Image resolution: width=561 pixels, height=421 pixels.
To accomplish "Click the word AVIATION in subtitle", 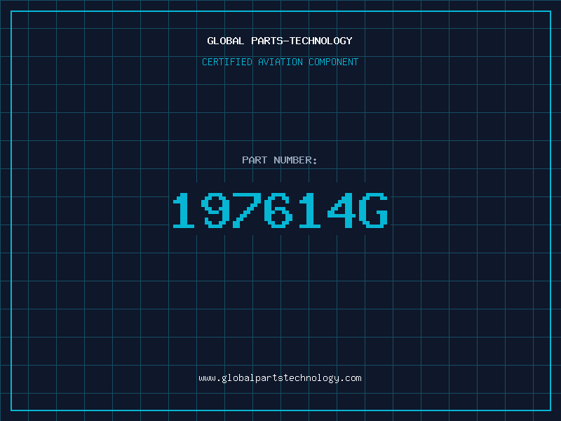I will (x=280, y=62).
